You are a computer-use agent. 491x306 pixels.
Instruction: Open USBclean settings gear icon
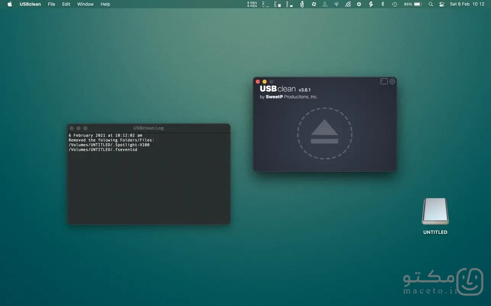pos(392,81)
